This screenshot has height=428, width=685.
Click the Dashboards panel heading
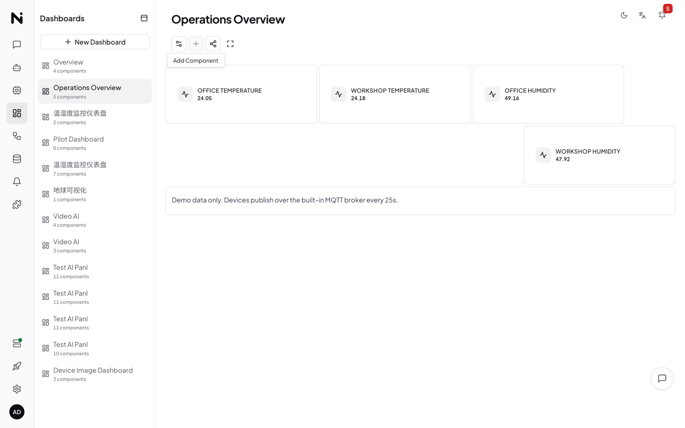coord(62,19)
